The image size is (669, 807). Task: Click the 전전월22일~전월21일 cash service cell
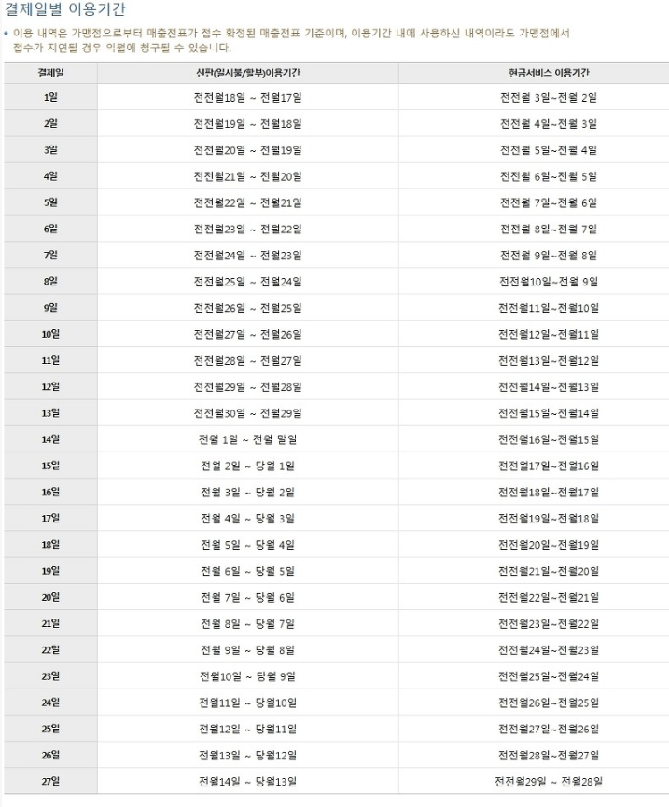[549, 597]
